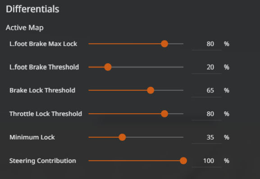Click the grey track end of Brake Lock Threshold

click(x=169, y=90)
